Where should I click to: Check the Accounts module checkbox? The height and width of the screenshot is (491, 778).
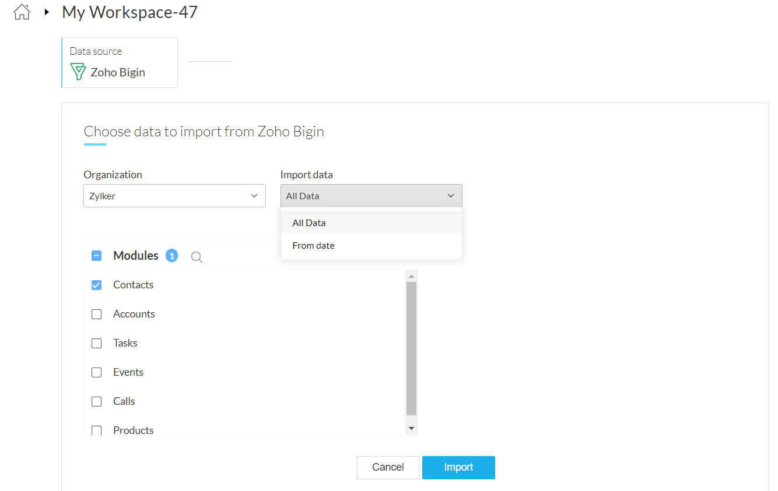pos(97,314)
